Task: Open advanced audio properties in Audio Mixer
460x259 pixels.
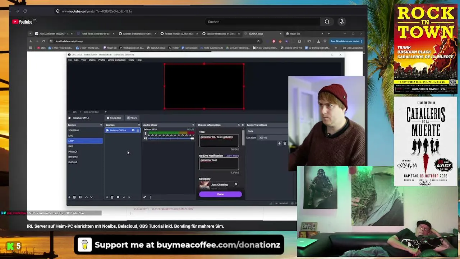Action: point(144,197)
